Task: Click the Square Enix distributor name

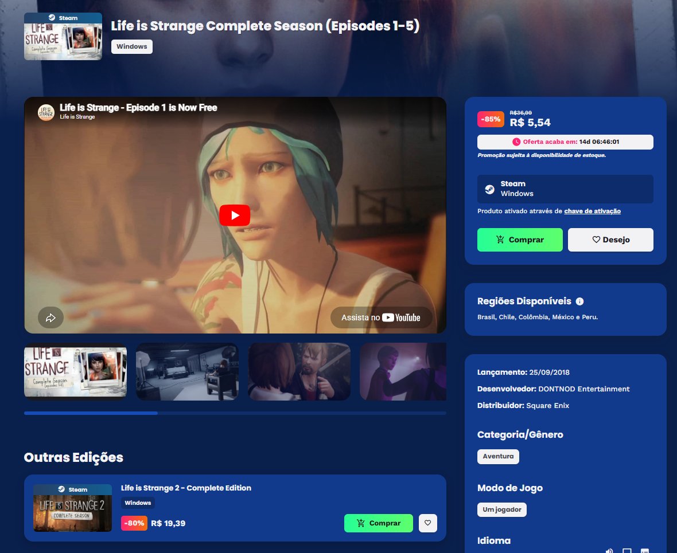Action: point(547,406)
